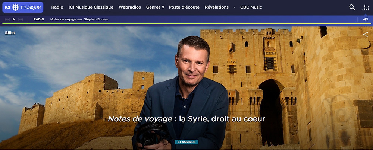This screenshot has width=373, height=150.
Task: Go to ICI Musique Classique
Action: pos(91,7)
